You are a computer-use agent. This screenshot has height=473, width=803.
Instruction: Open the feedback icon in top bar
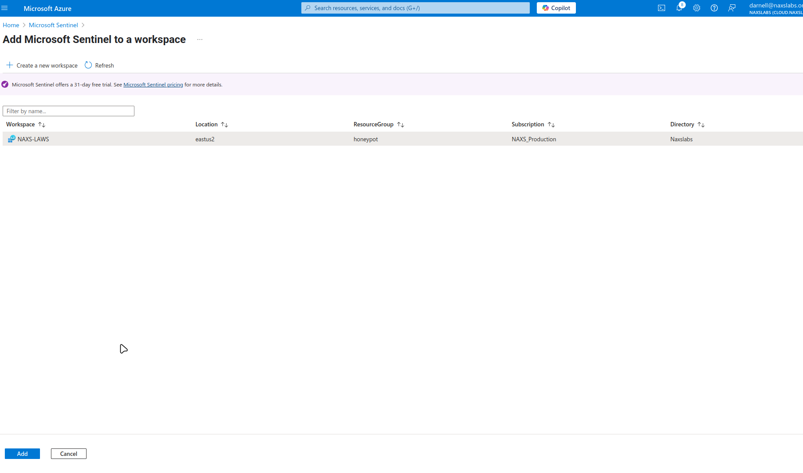pos(732,8)
